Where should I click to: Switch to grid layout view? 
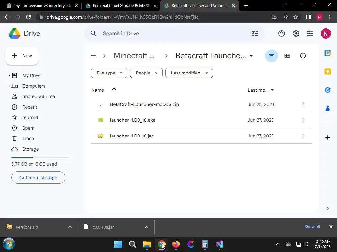pos(287,56)
